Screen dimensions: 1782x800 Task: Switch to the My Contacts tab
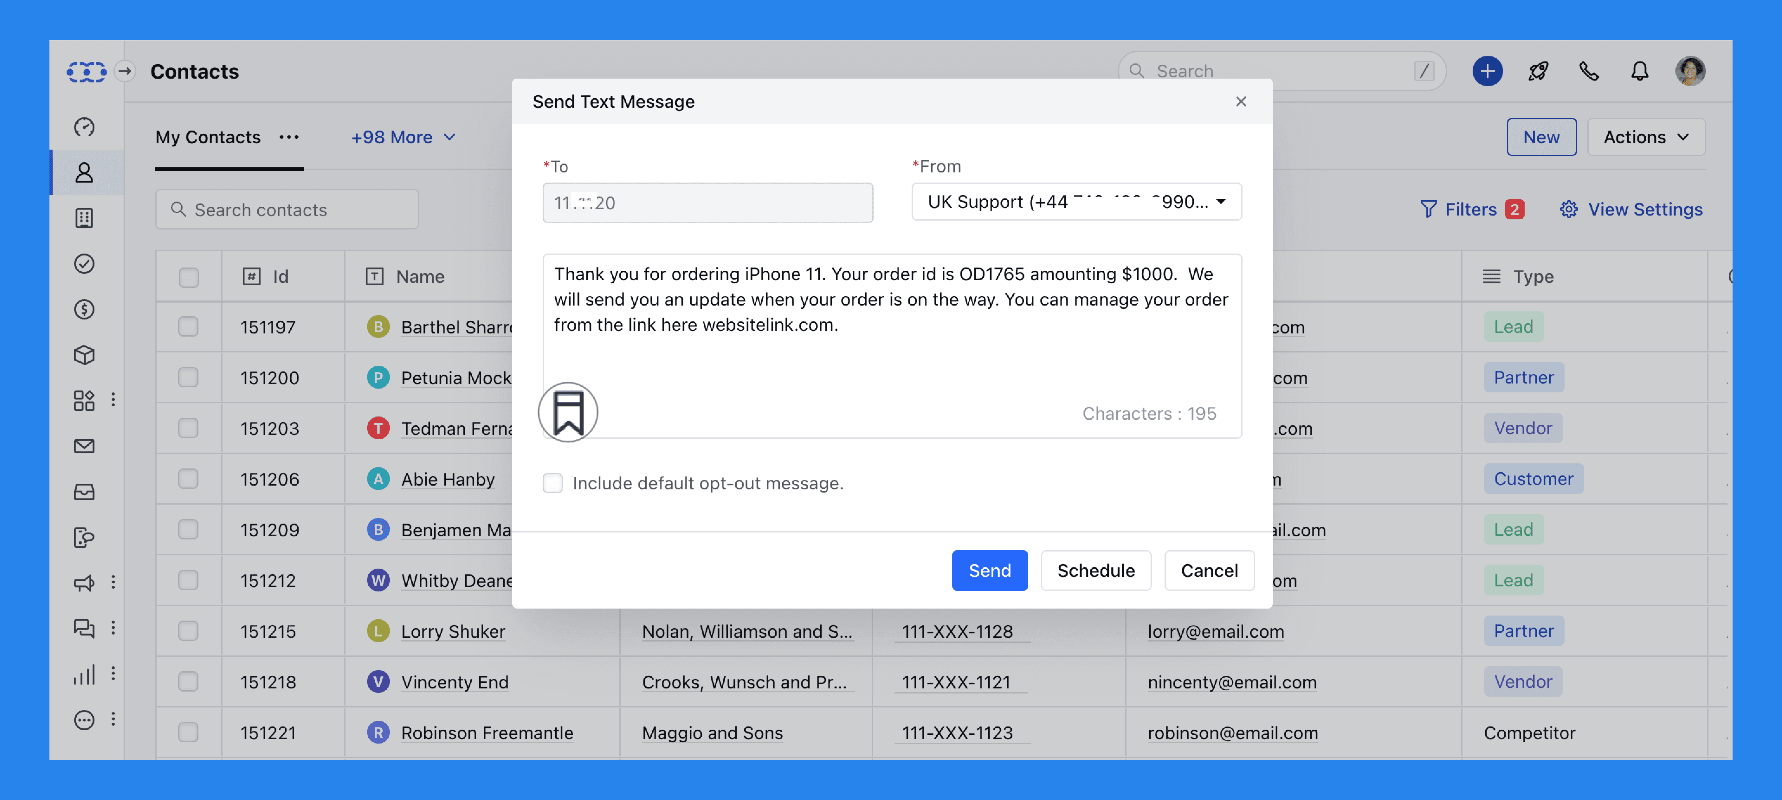208,137
